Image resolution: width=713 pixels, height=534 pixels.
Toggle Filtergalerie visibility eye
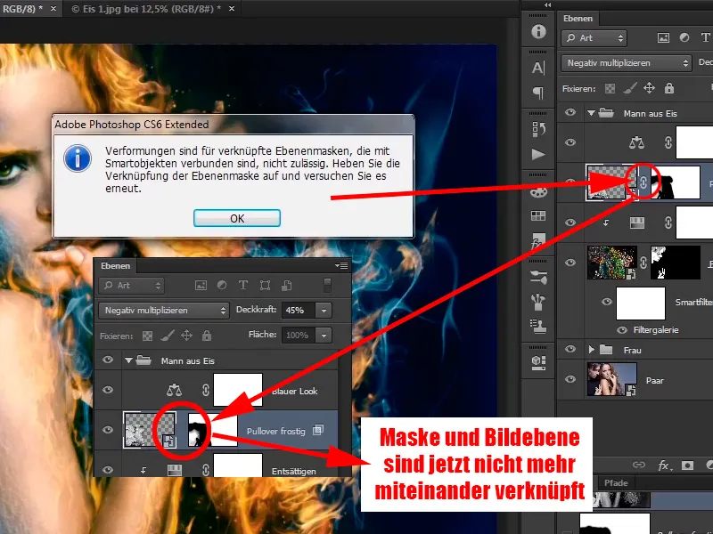[622, 330]
